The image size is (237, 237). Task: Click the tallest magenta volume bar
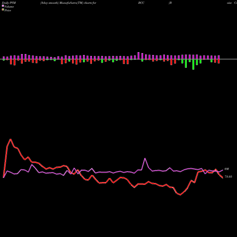(138, 56)
